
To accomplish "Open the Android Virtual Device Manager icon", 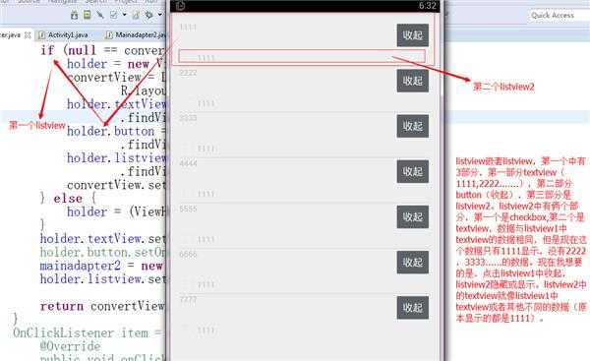I will [87, 15].
